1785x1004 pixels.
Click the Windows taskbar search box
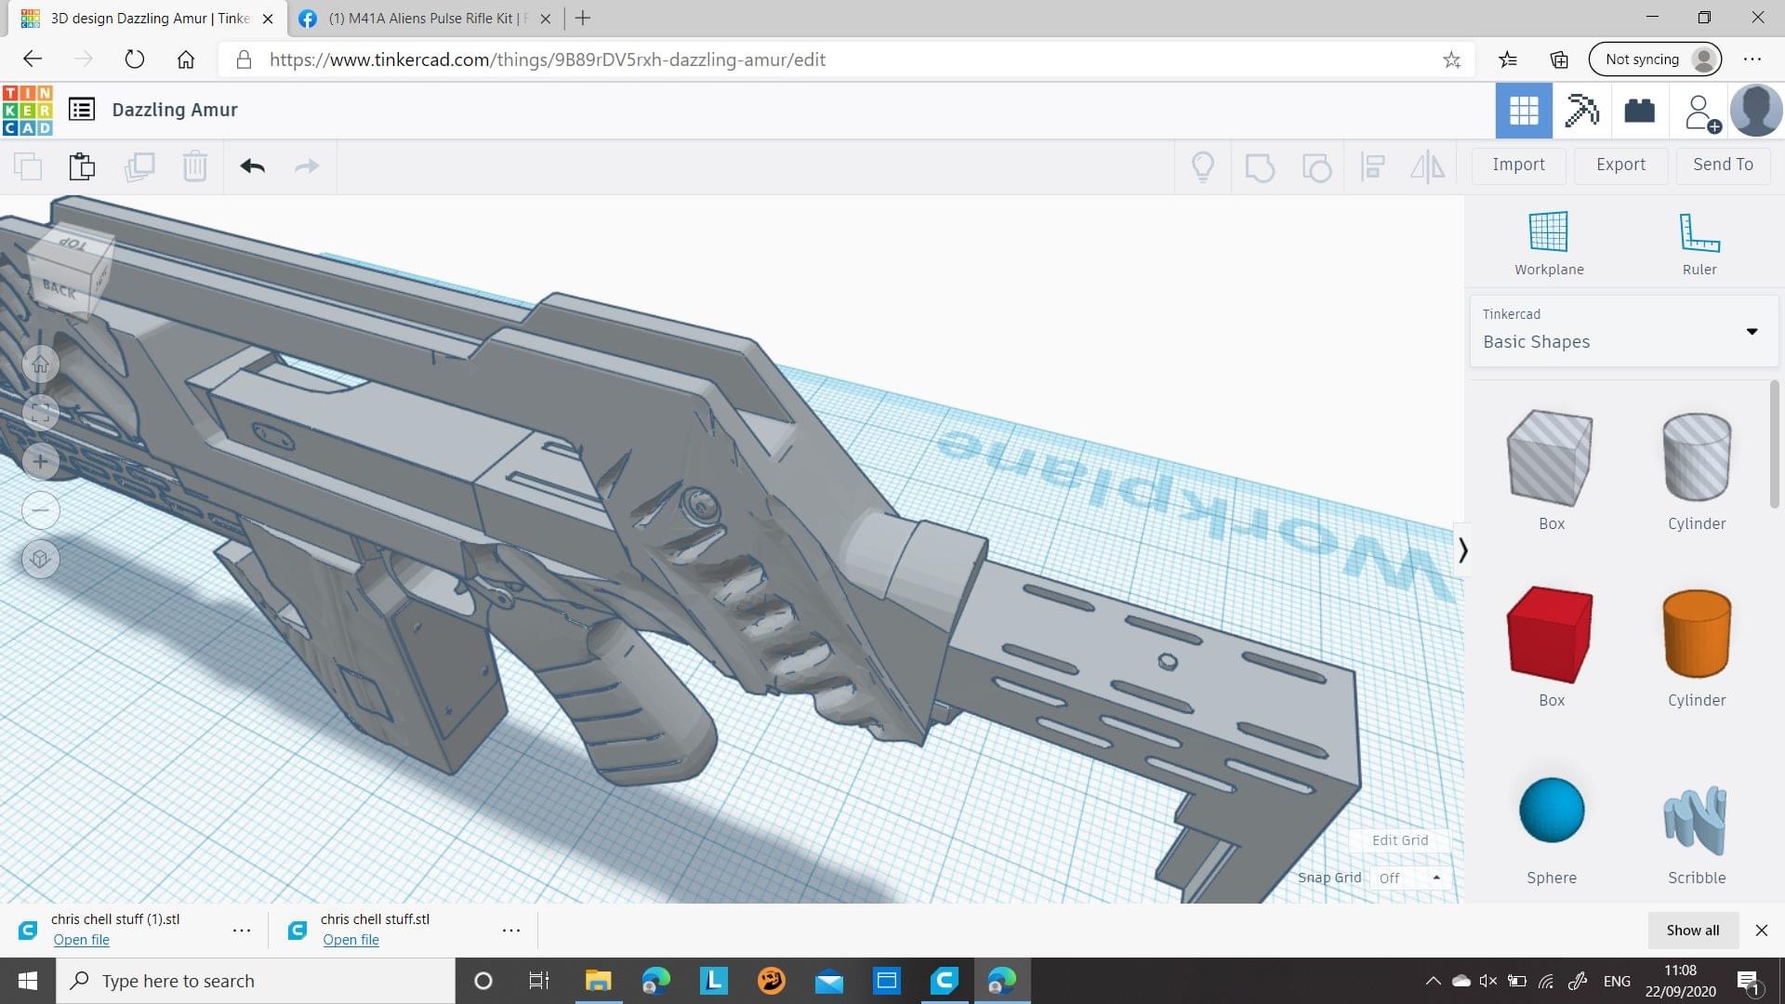256,981
